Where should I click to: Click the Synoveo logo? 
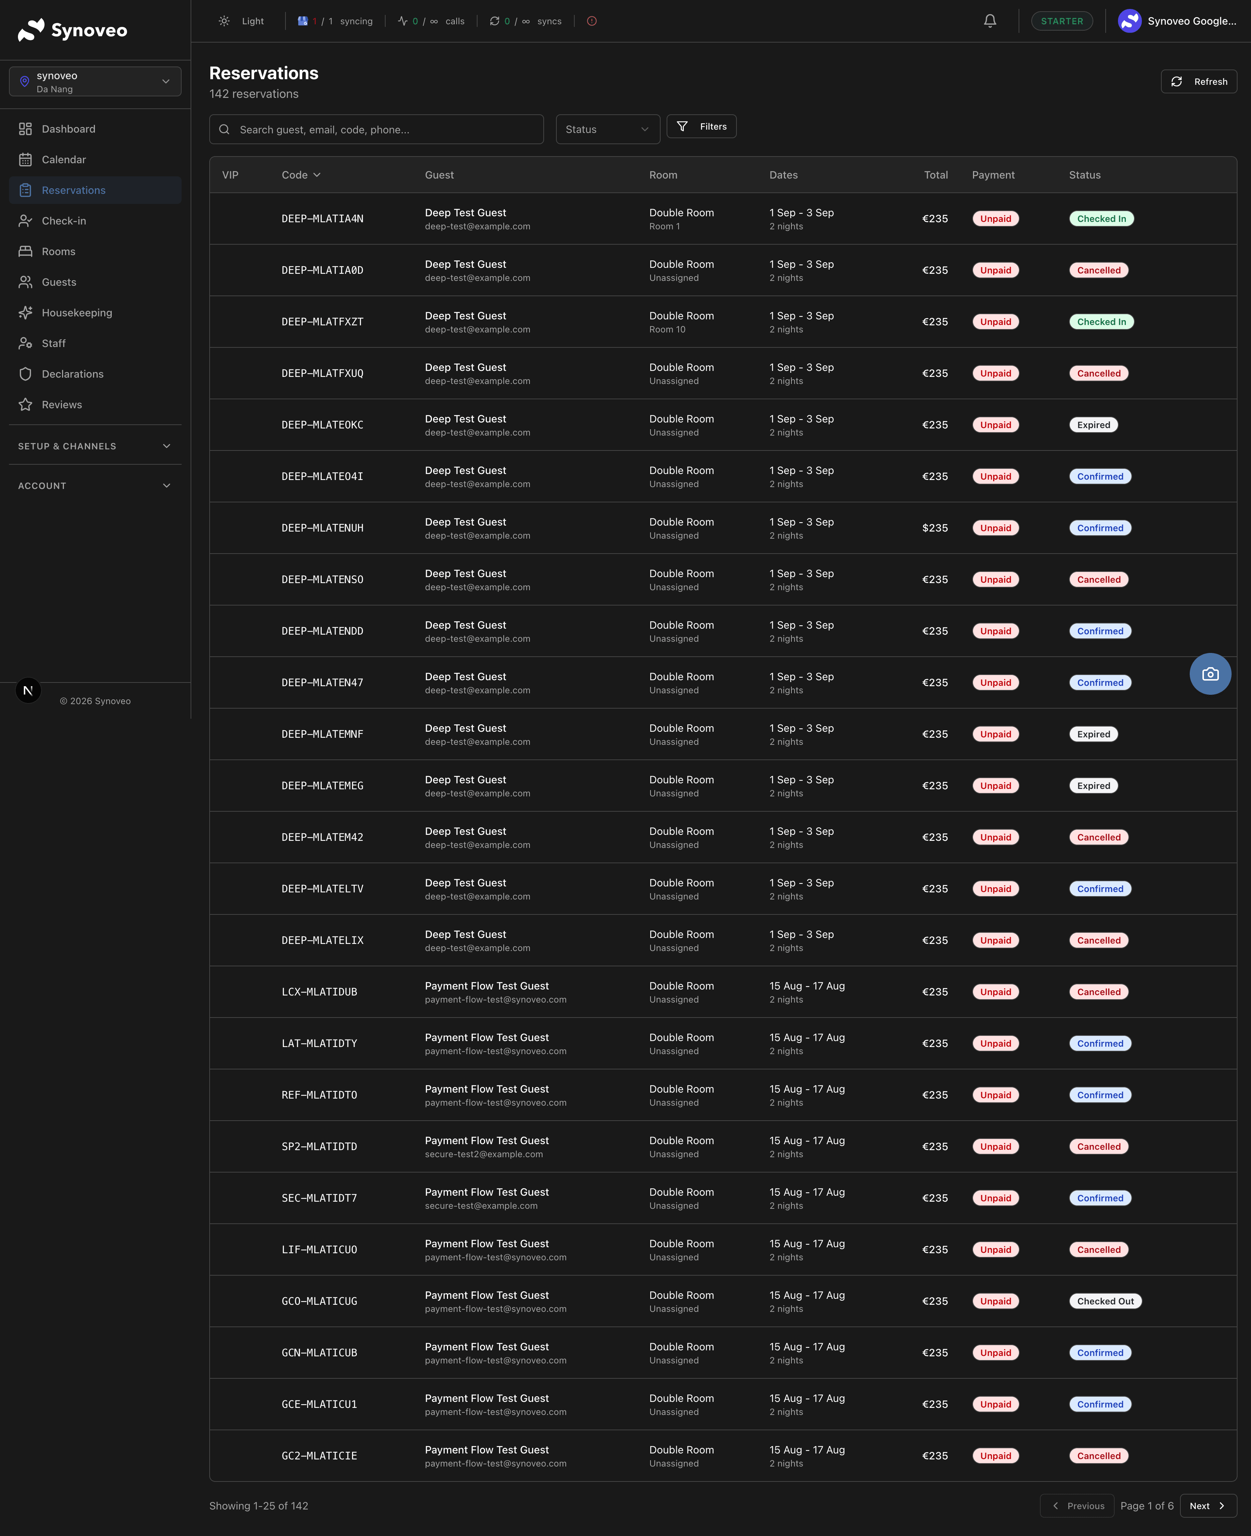pos(73,30)
